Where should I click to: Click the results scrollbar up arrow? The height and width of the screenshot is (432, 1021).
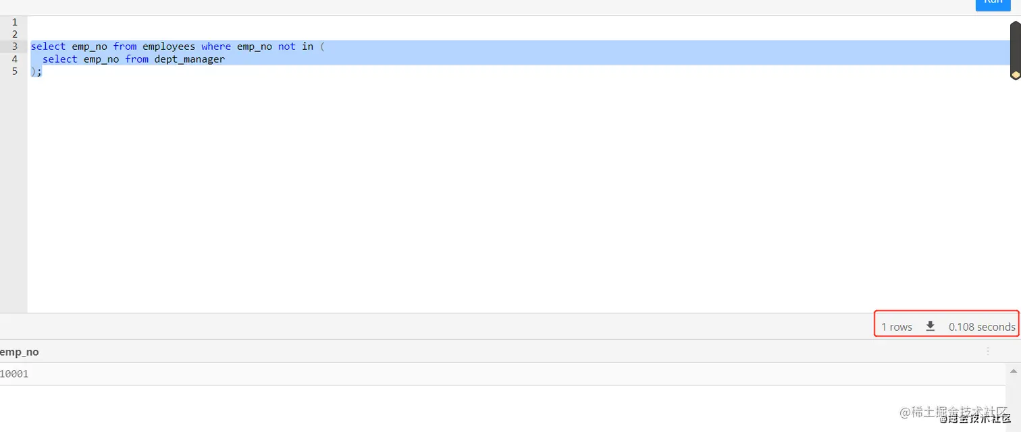tap(1014, 371)
